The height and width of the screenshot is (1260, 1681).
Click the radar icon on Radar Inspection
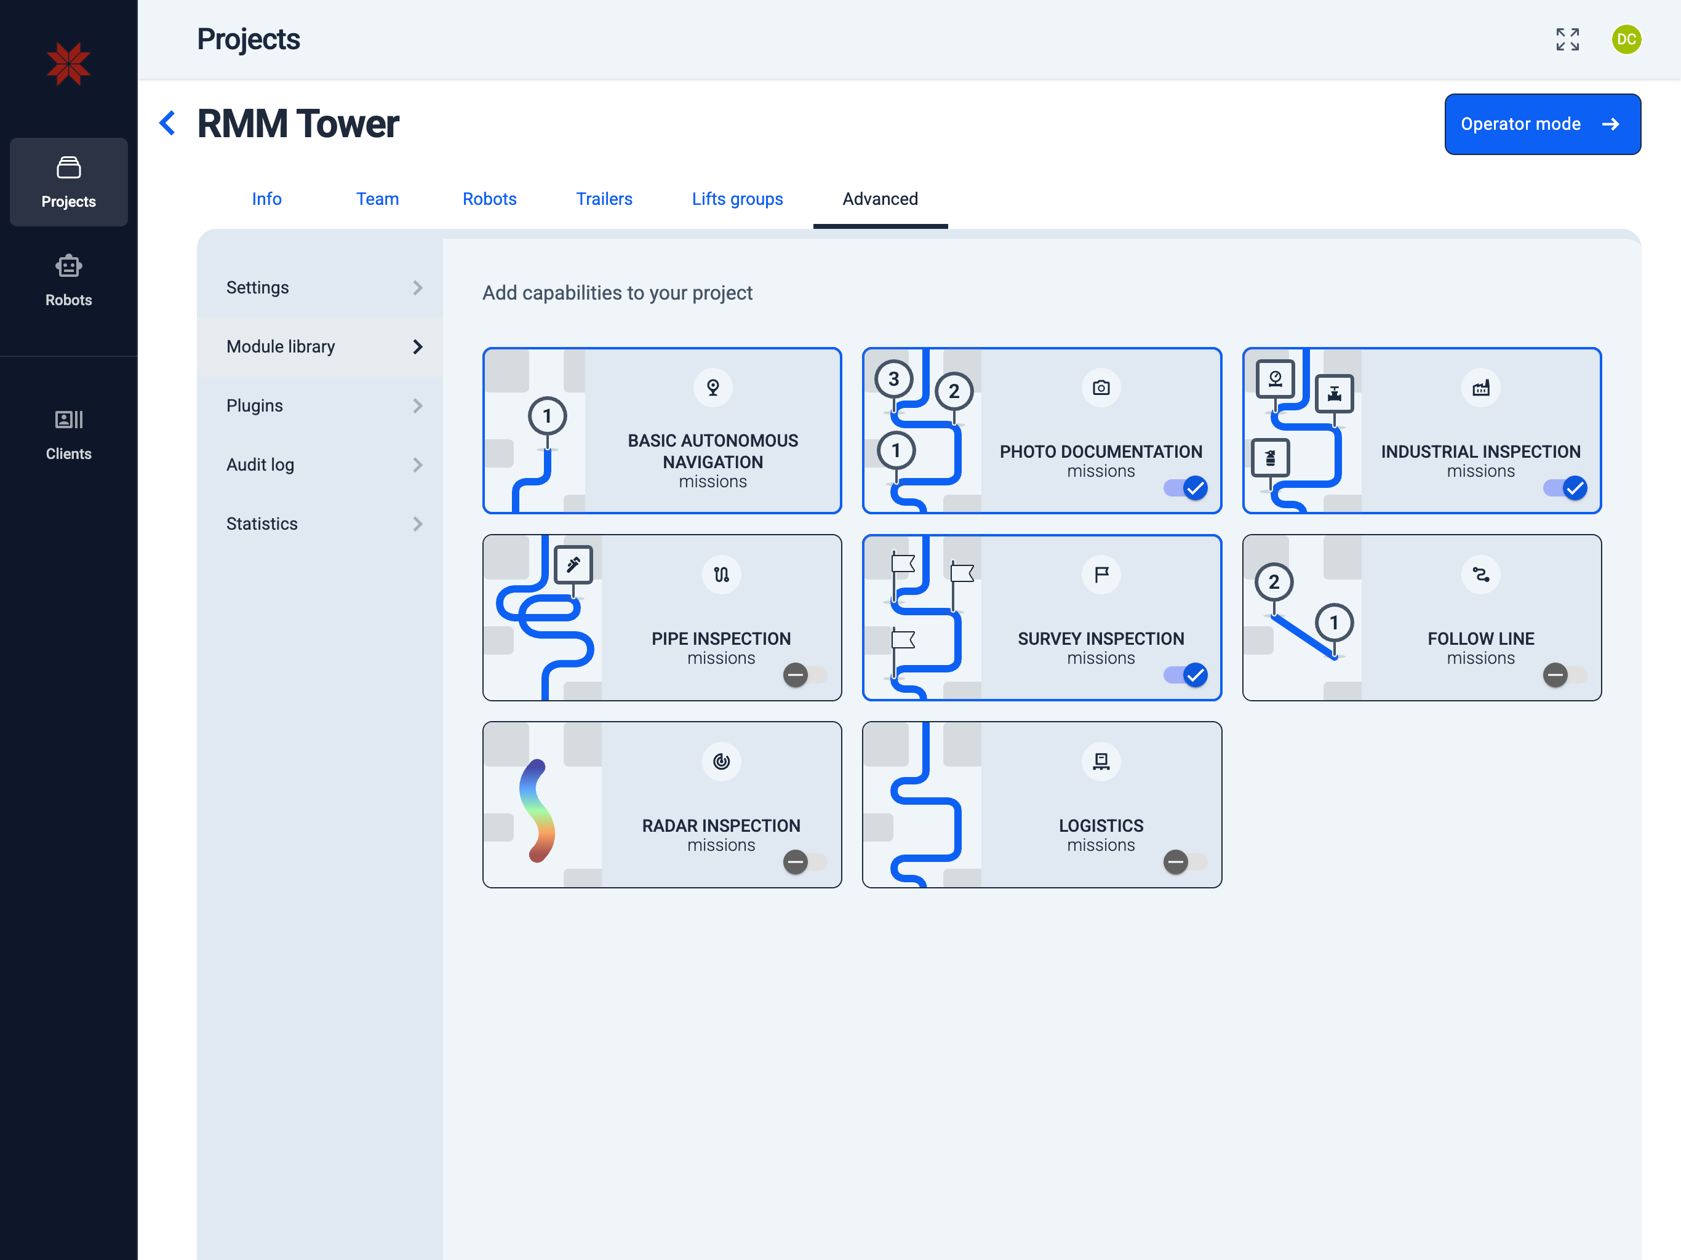coord(721,762)
